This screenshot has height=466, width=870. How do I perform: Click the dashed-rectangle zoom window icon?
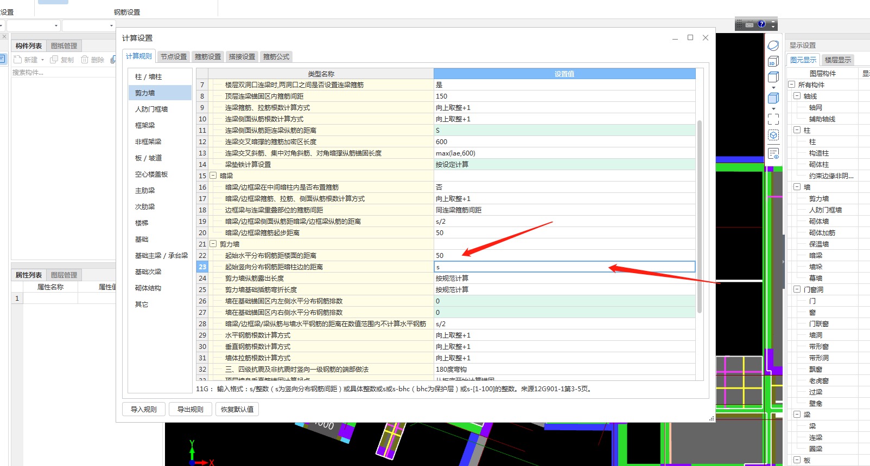(x=773, y=119)
